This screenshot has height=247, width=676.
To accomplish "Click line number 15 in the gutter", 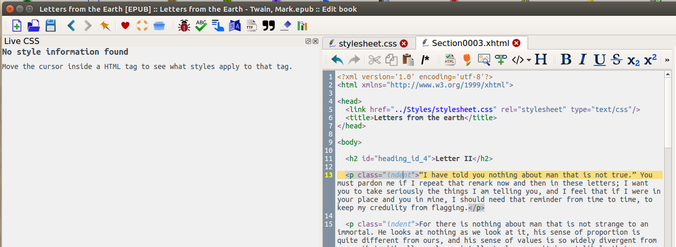I will (329, 224).
